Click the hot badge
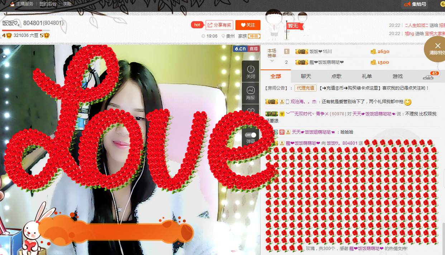 coord(197,25)
